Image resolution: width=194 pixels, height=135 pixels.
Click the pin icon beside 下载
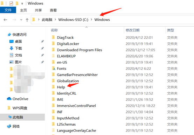click(x=42, y=48)
